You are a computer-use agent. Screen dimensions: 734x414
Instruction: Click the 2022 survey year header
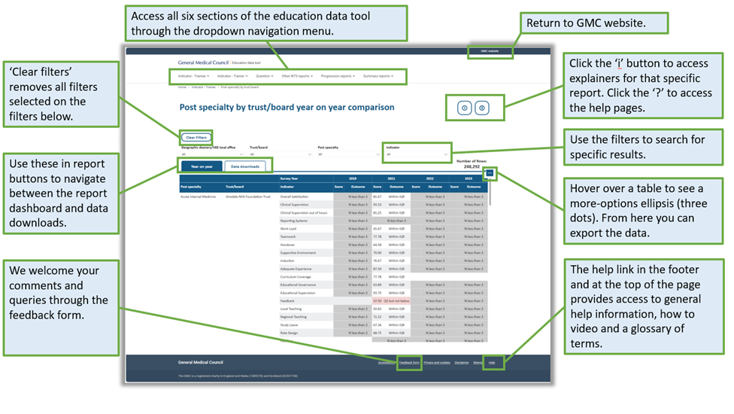tap(429, 178)
